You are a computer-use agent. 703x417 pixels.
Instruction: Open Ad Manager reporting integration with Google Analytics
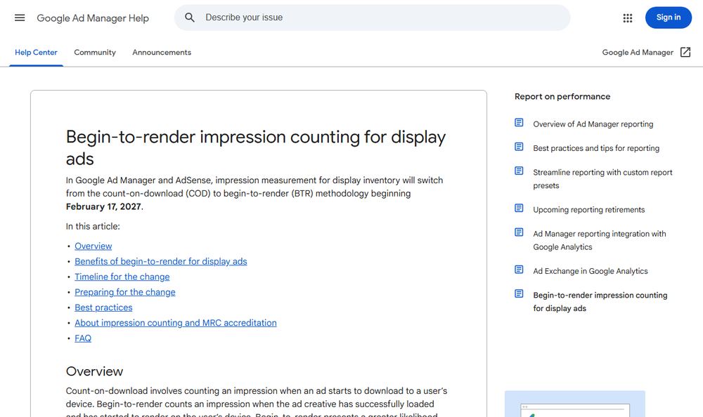[x=600, y=240]
